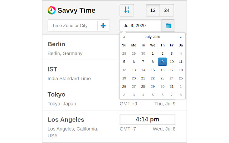Click the plus icon to add city

pyautogui.click(x=103, y=26)
